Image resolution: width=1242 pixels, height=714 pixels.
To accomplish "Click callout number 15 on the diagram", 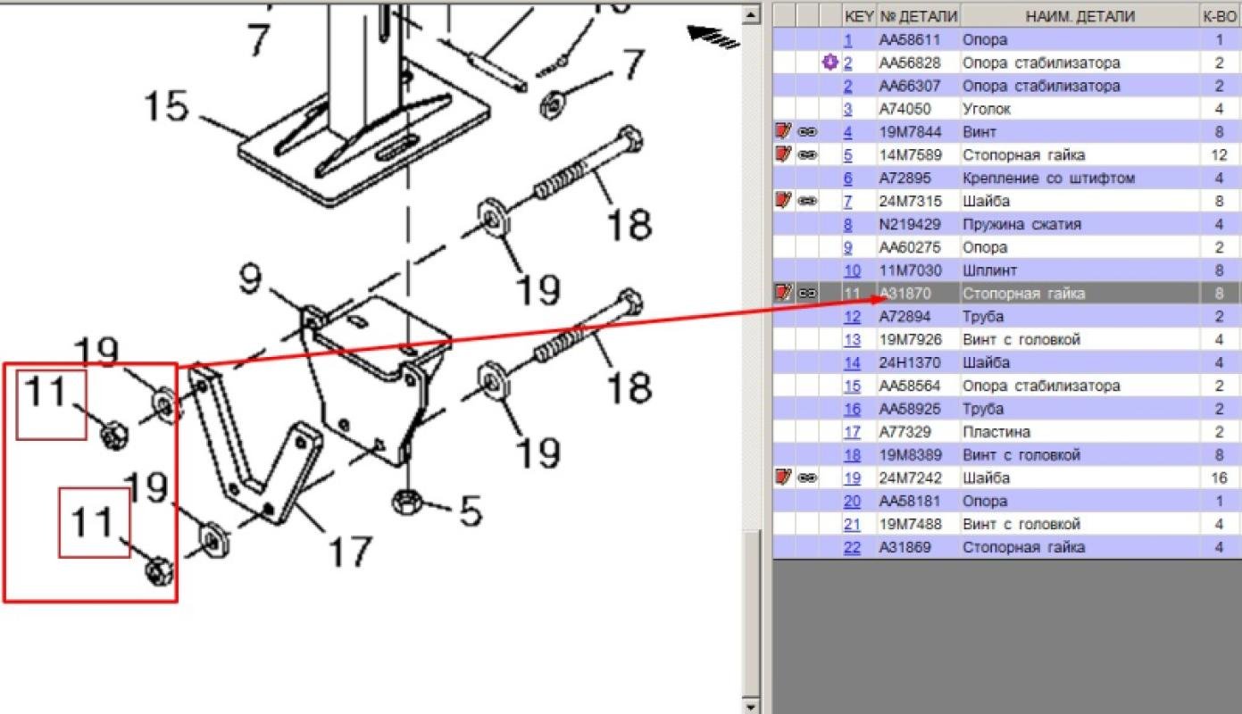I will (x=166, y=107).
